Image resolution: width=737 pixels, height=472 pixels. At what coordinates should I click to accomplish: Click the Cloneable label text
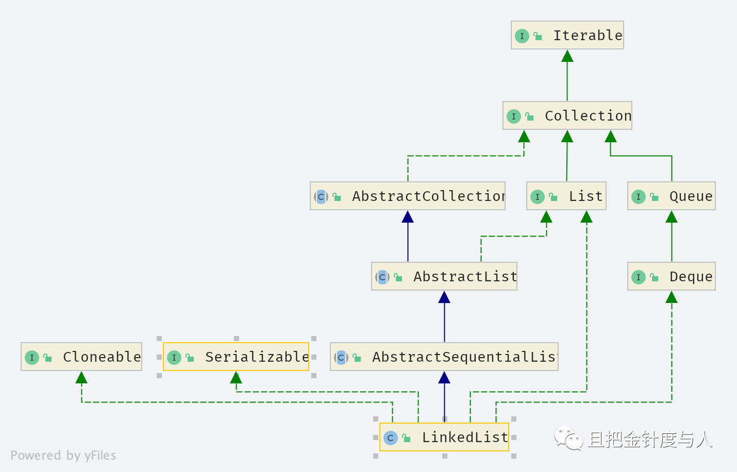coord(102,357)
